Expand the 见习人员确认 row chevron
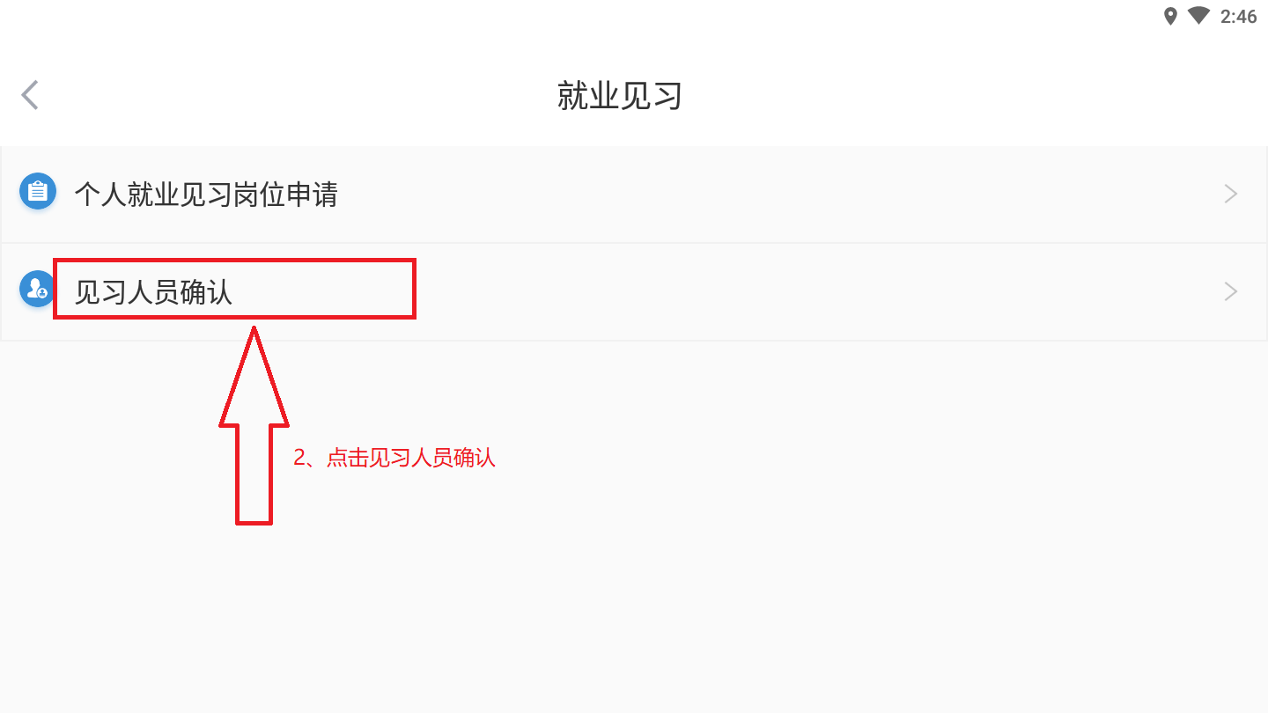 point(1231,291)
